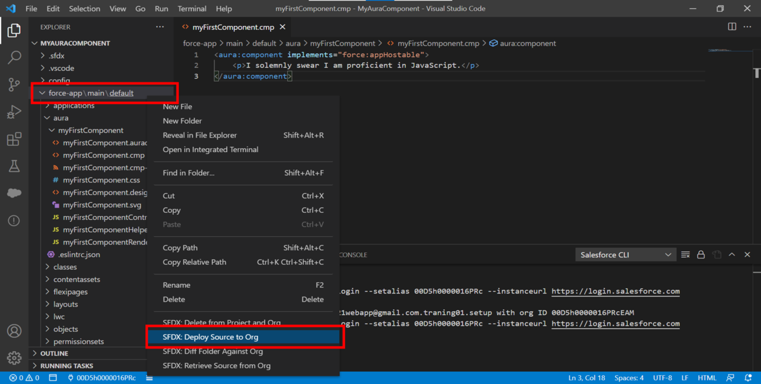The height and width of the screenshot is (384, 761).
Task: Expand the OUTLINE section
Action: point(55,354)
